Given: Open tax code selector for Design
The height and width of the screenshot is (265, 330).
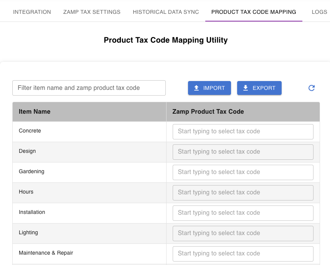Looking at the screenshot, I should click(x=243, y=152).
